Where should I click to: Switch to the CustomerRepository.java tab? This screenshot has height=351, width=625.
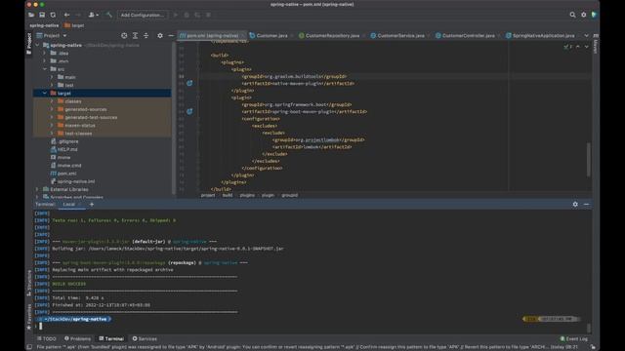tap(332, 35)
